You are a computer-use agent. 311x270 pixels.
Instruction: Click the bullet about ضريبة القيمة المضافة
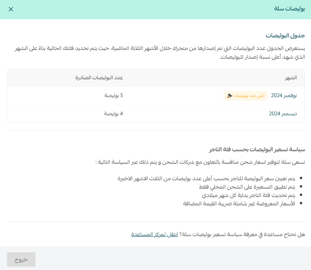coord(239,203)
